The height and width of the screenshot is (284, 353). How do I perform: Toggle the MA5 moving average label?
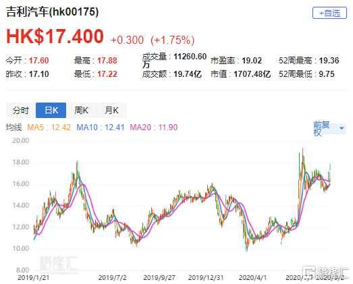click(x=49, y=127)
